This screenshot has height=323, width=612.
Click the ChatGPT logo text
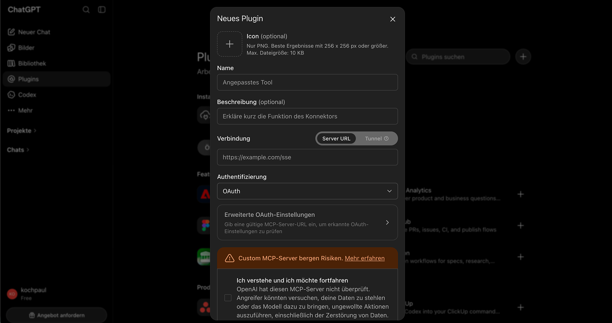point(24,10)
